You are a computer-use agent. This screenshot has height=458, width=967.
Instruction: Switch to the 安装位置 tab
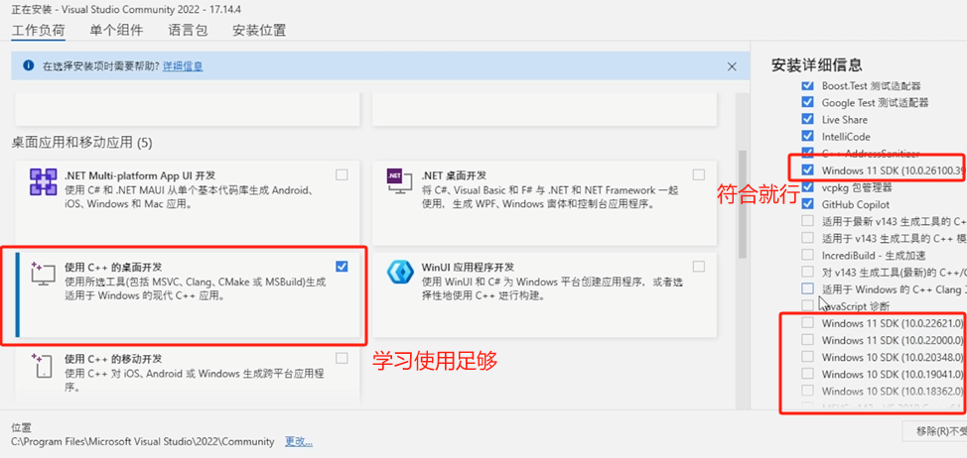259,30
